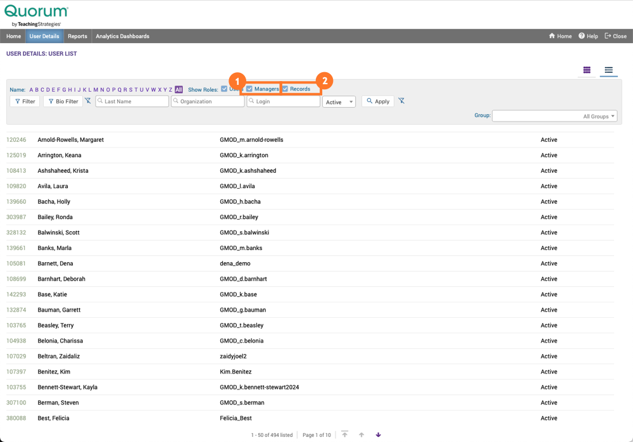
Task: Go to Analytics Dashboards tab
Action: pyautogui.click(x=122, y=36)
